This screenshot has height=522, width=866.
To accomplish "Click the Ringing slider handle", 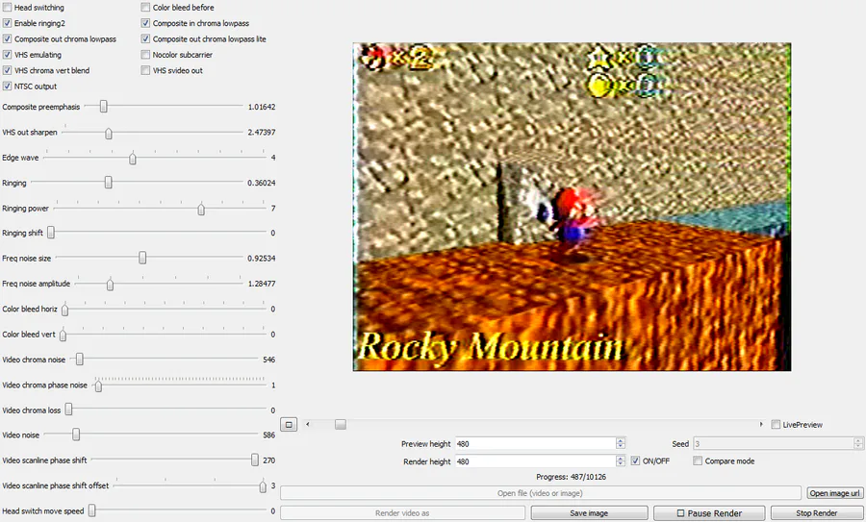I will point(108,183).
